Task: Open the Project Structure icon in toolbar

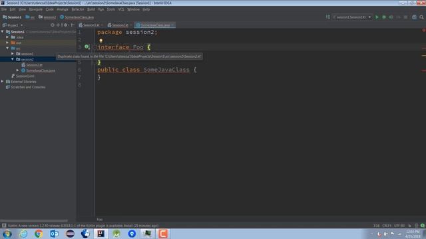Action: click(414, 17)
